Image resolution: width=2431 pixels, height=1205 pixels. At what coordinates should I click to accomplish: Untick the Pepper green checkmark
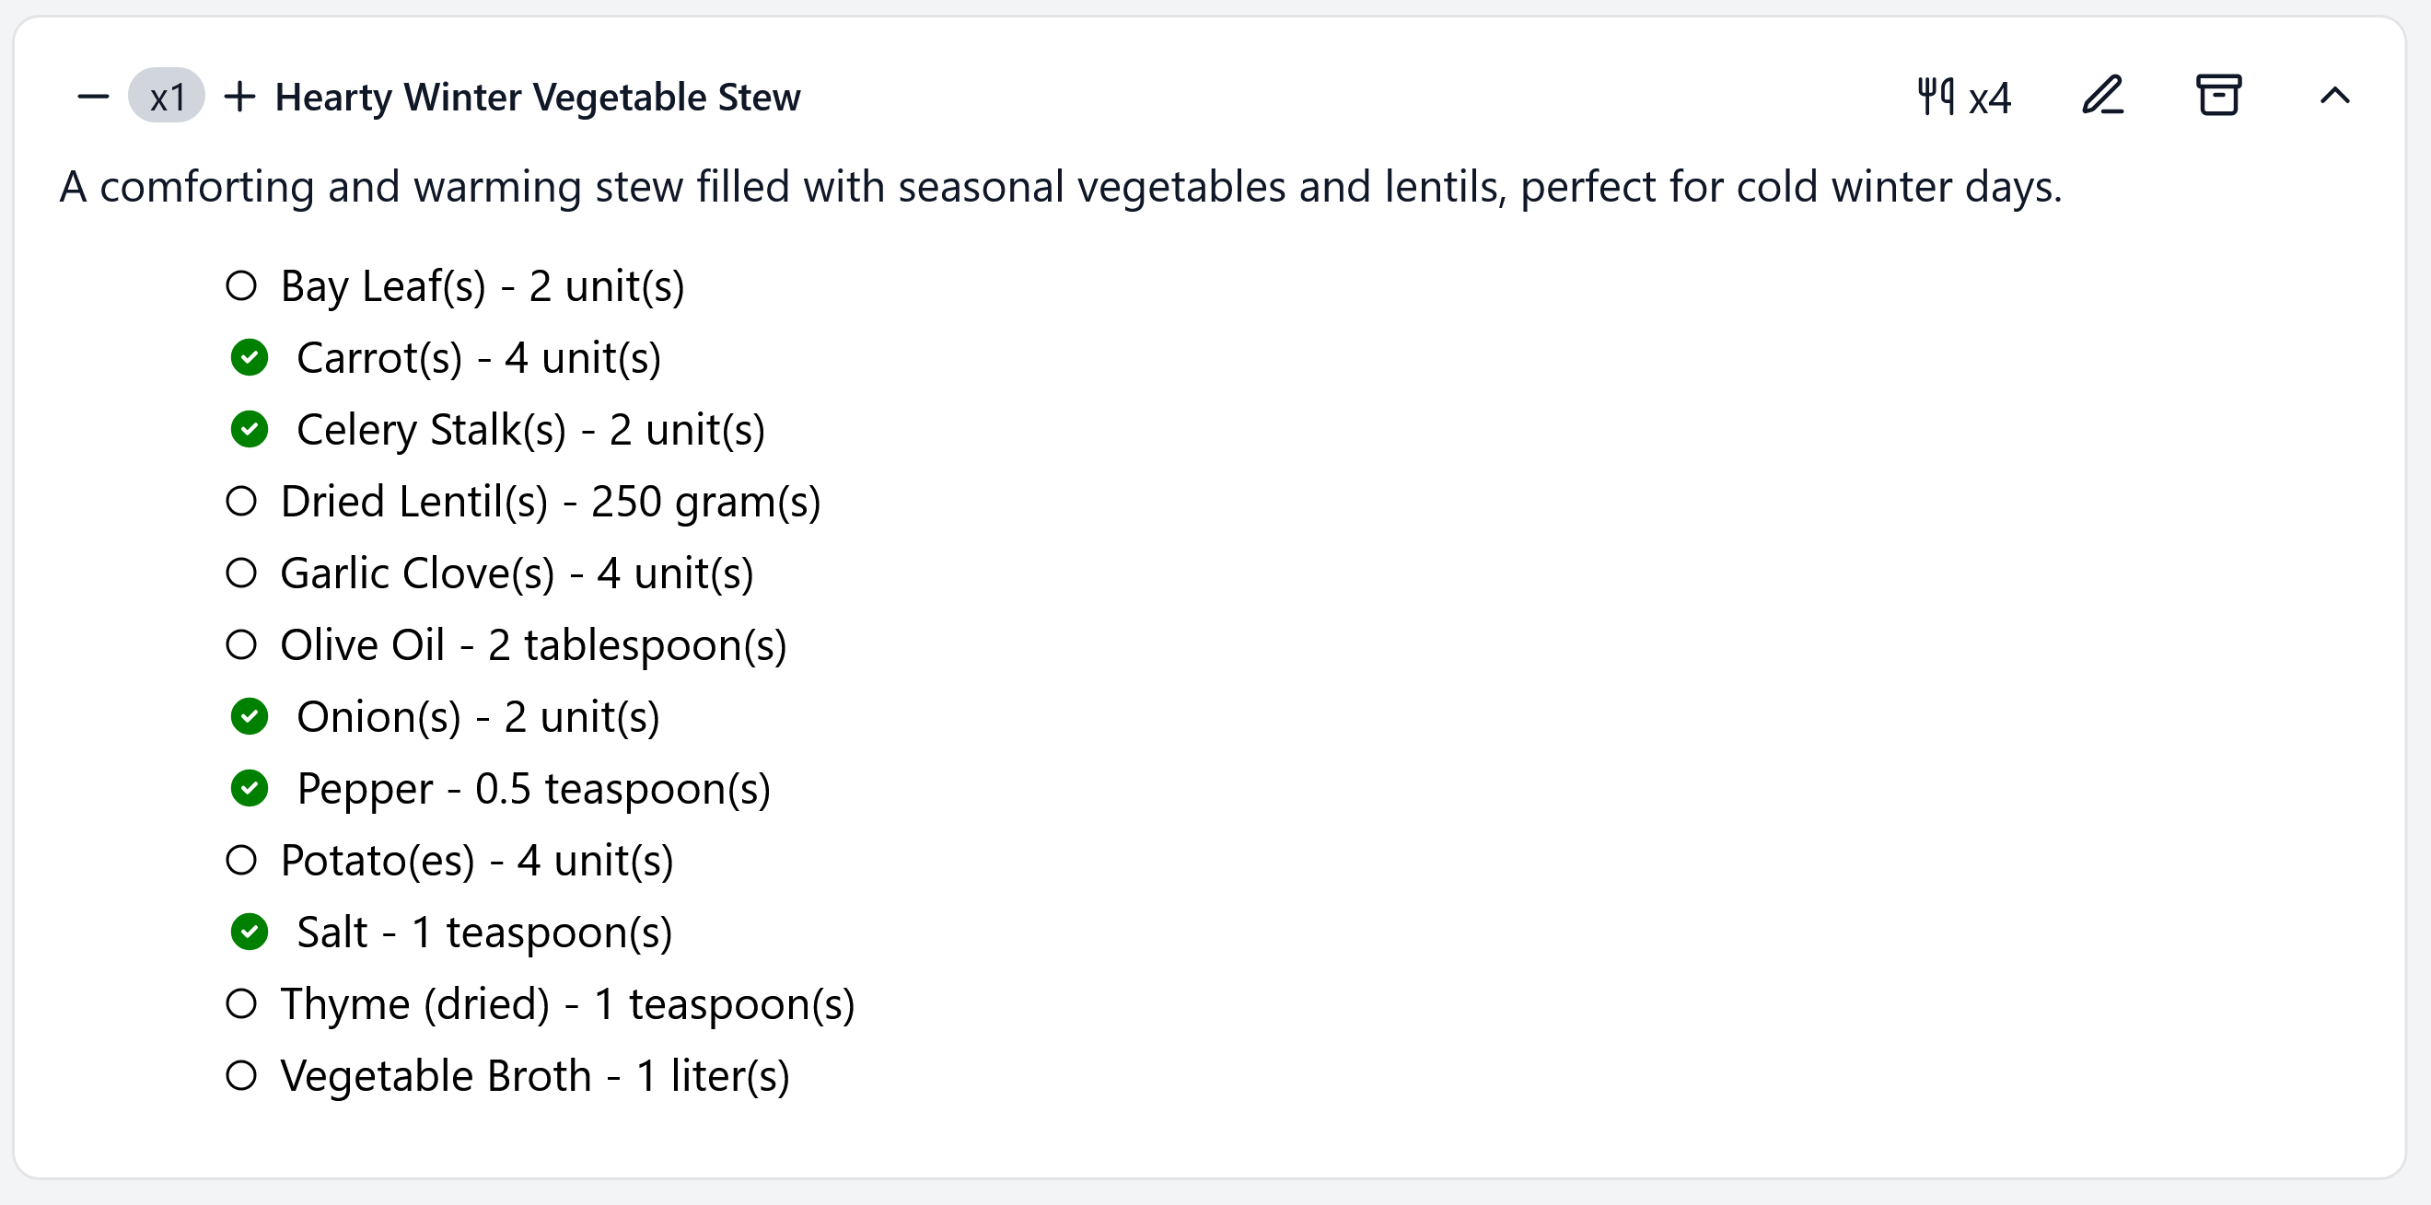point(250,788)
